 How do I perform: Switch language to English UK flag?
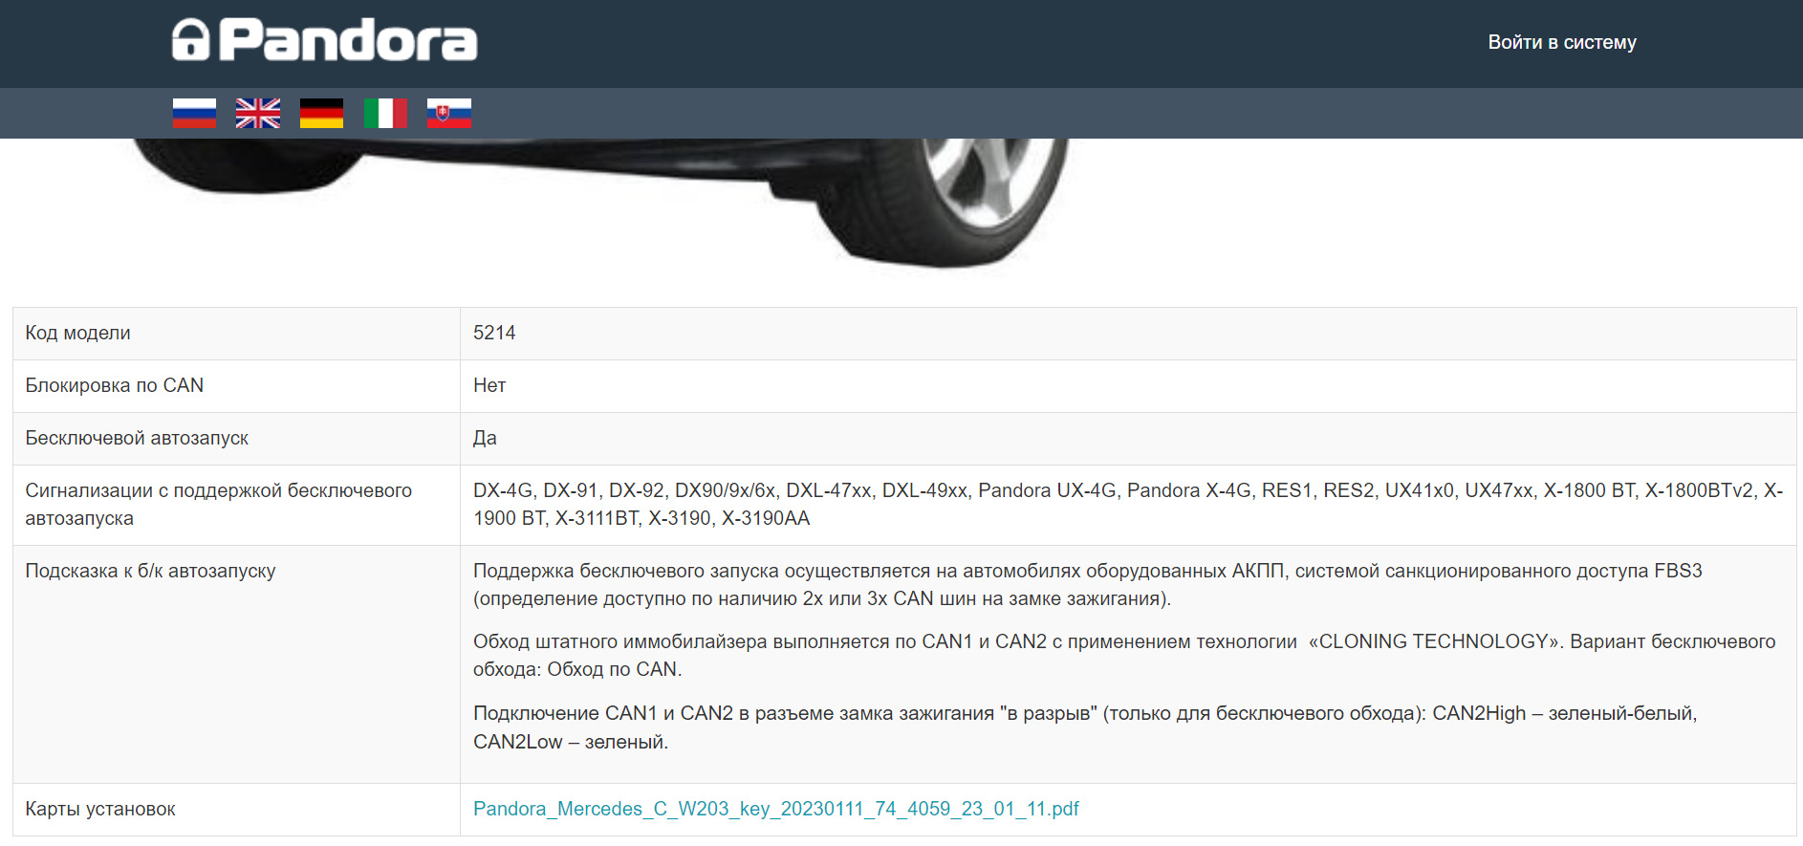(258, 113)
